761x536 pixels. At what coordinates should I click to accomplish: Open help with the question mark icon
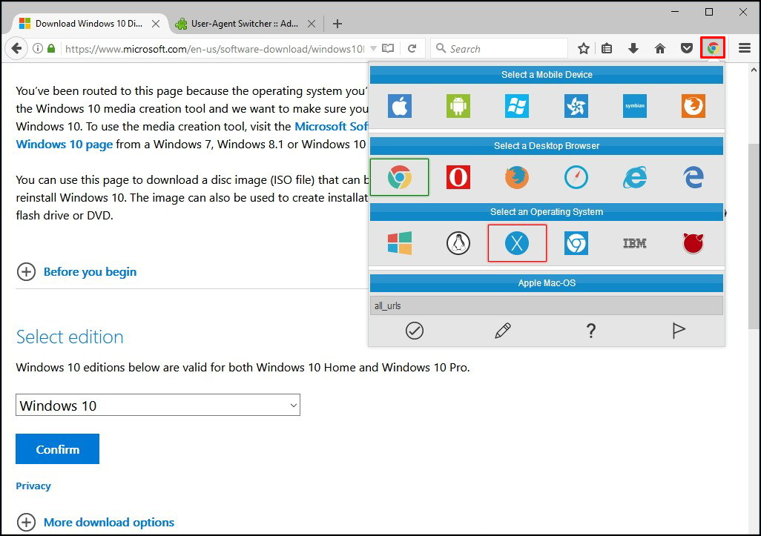click(x=590, y=331)
